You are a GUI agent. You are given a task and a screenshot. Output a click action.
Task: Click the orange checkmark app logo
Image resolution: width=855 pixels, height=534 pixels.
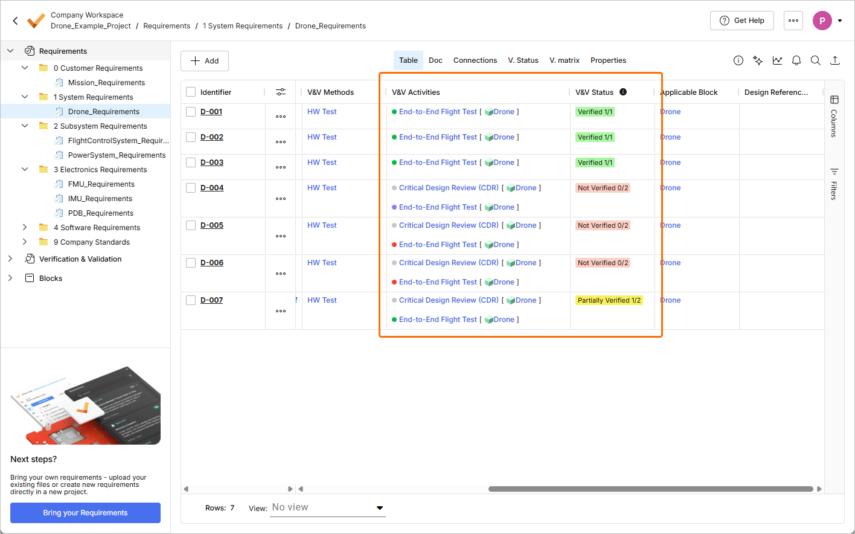36,21
